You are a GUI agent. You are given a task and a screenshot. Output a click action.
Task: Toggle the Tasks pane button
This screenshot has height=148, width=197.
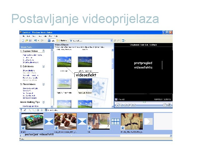pyautogui.click(x=51, y=41)
